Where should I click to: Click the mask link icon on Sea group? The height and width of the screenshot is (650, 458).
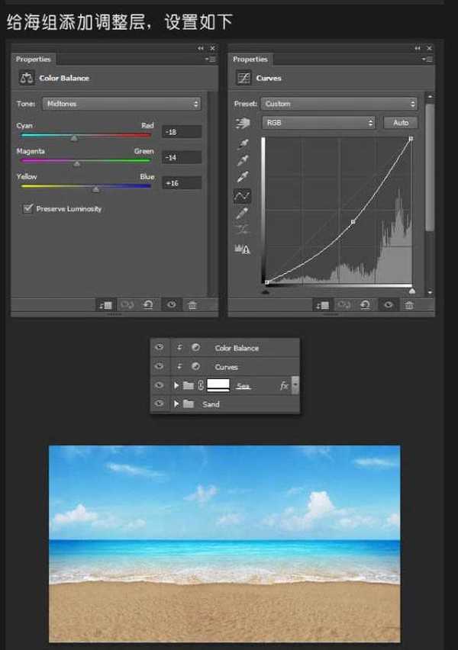point(201,385)
